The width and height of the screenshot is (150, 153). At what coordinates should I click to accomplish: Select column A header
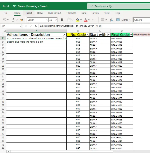pyautogui.click(x=36, y=31)
